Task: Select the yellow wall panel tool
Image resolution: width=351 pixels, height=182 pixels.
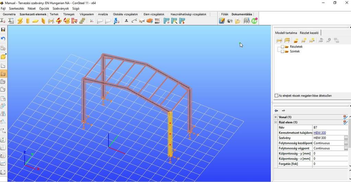Action: tap(43, 21)
